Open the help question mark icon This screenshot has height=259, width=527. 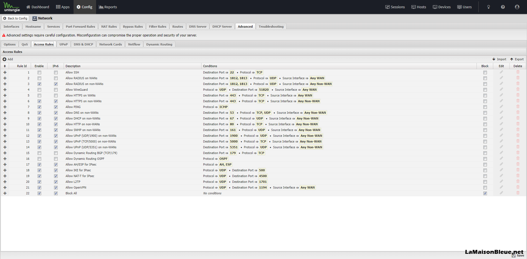(503, 7)
